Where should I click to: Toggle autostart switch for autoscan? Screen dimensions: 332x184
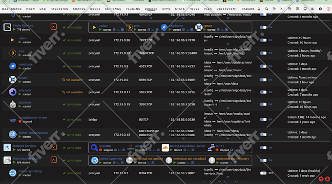[x=263, y=104]
